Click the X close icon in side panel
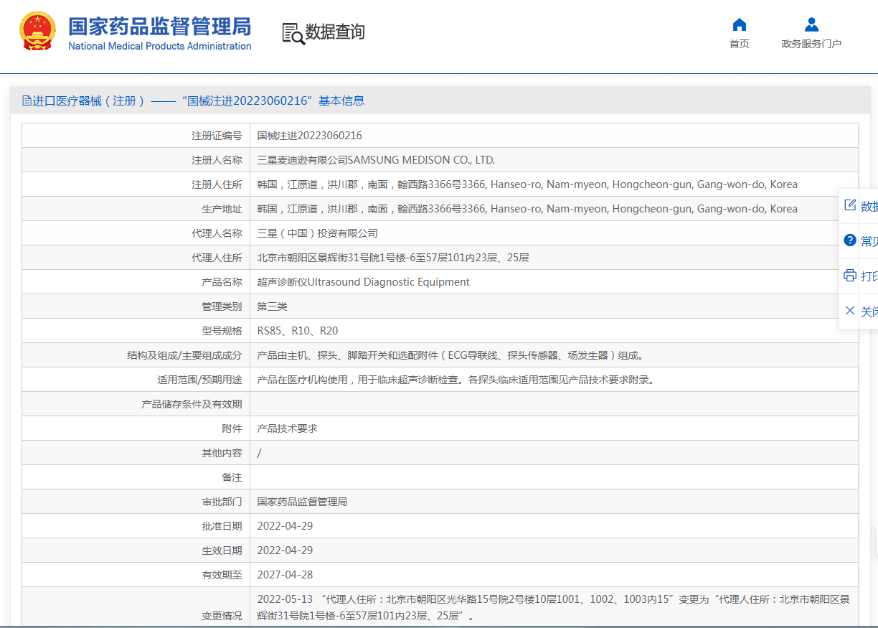The height and width of the screenshot is (628, 878). point(850,311)
